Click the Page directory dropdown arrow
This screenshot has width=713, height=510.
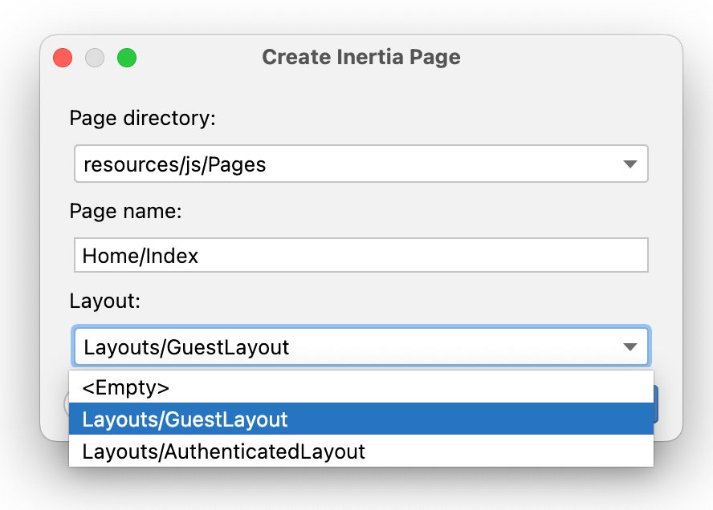point(629,164)
